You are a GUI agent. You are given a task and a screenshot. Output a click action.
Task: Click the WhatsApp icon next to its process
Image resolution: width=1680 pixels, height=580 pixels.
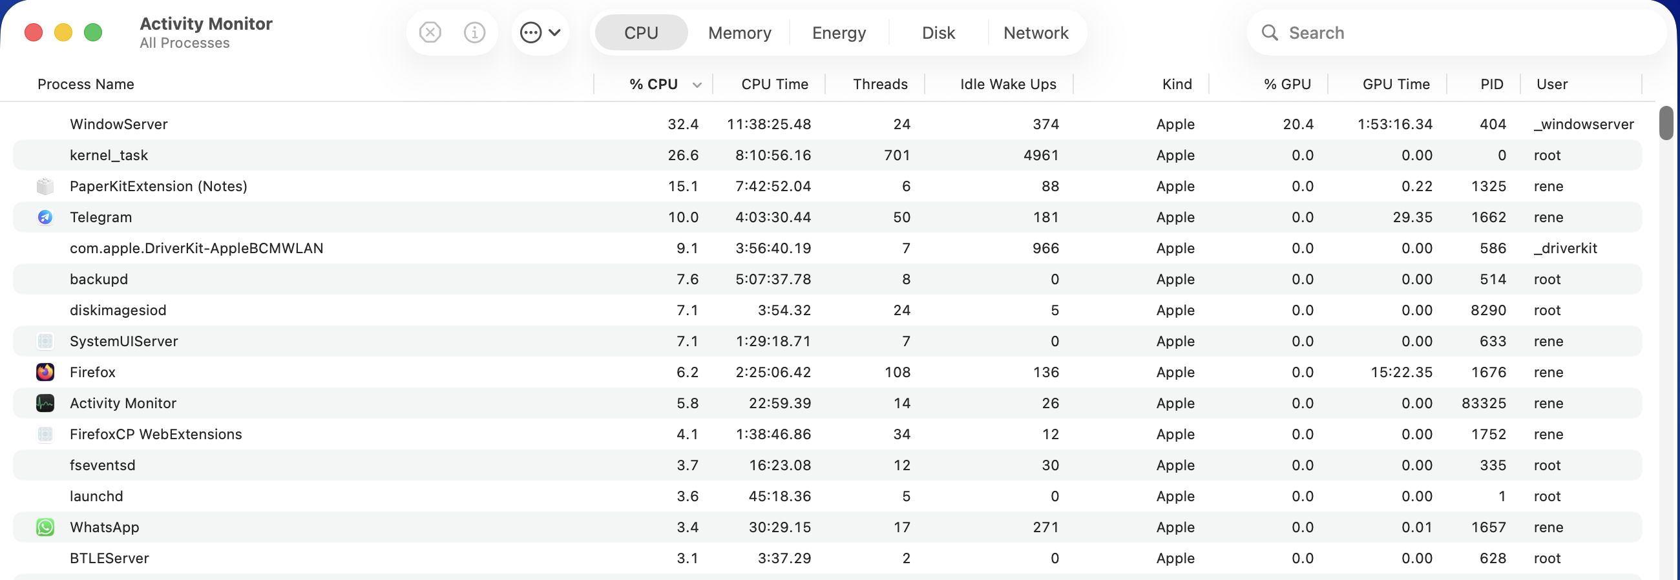tap(45, 527)
